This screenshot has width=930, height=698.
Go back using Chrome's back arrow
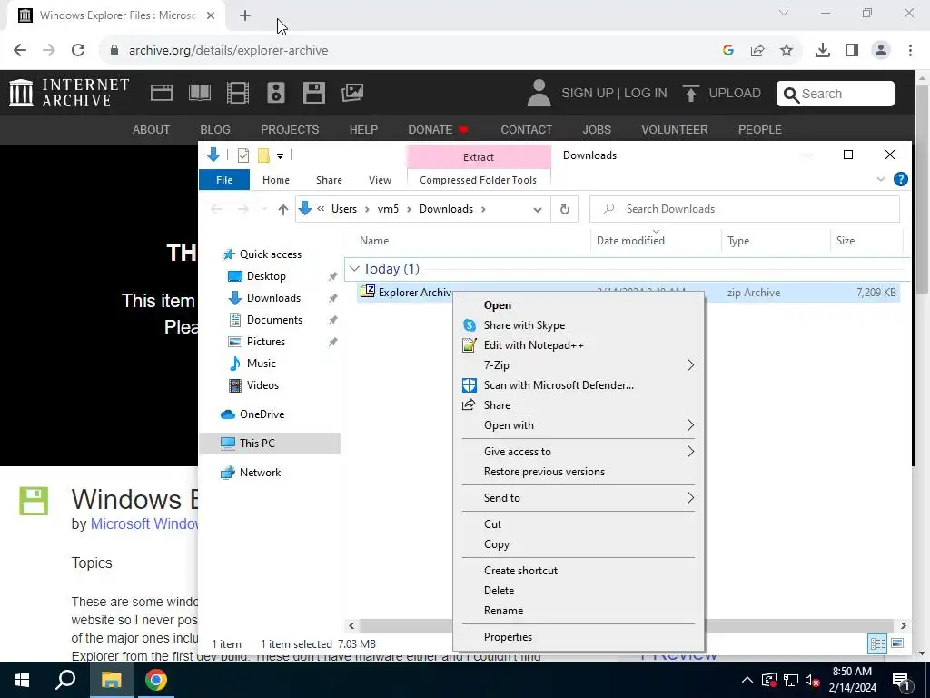(x=20, y=50)
